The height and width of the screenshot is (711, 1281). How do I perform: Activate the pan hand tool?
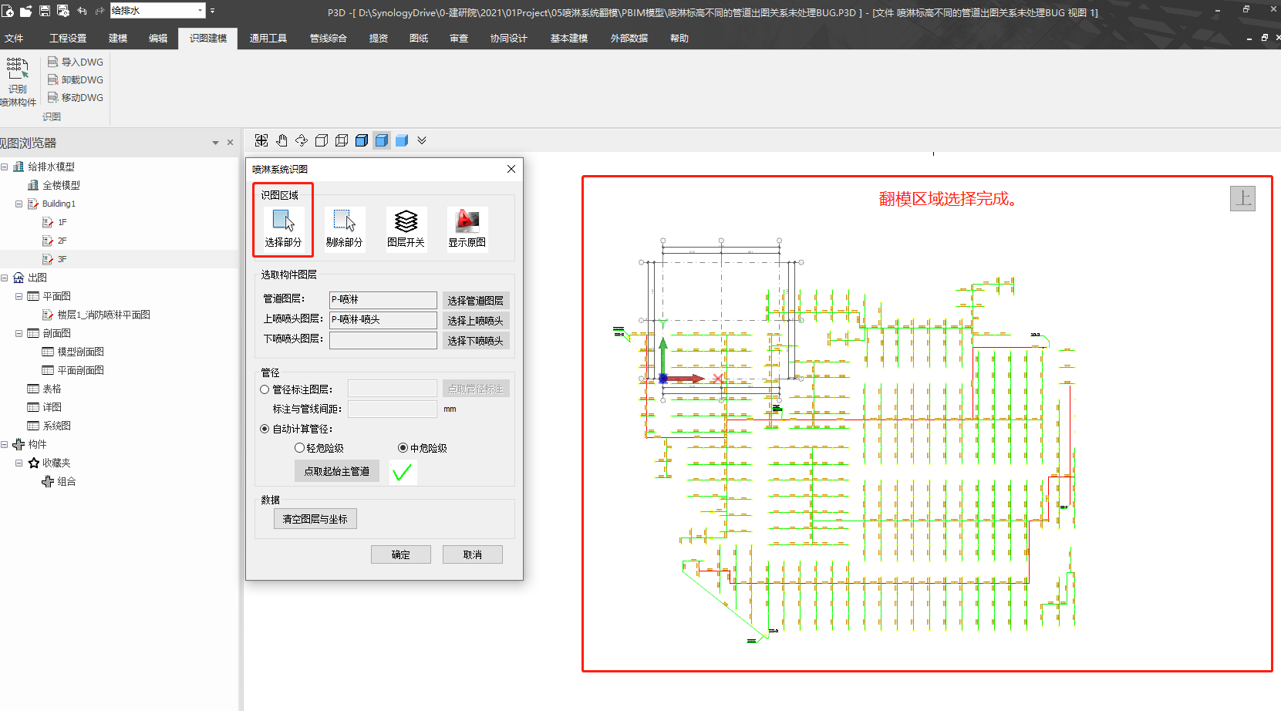click(x=281, y=140)
